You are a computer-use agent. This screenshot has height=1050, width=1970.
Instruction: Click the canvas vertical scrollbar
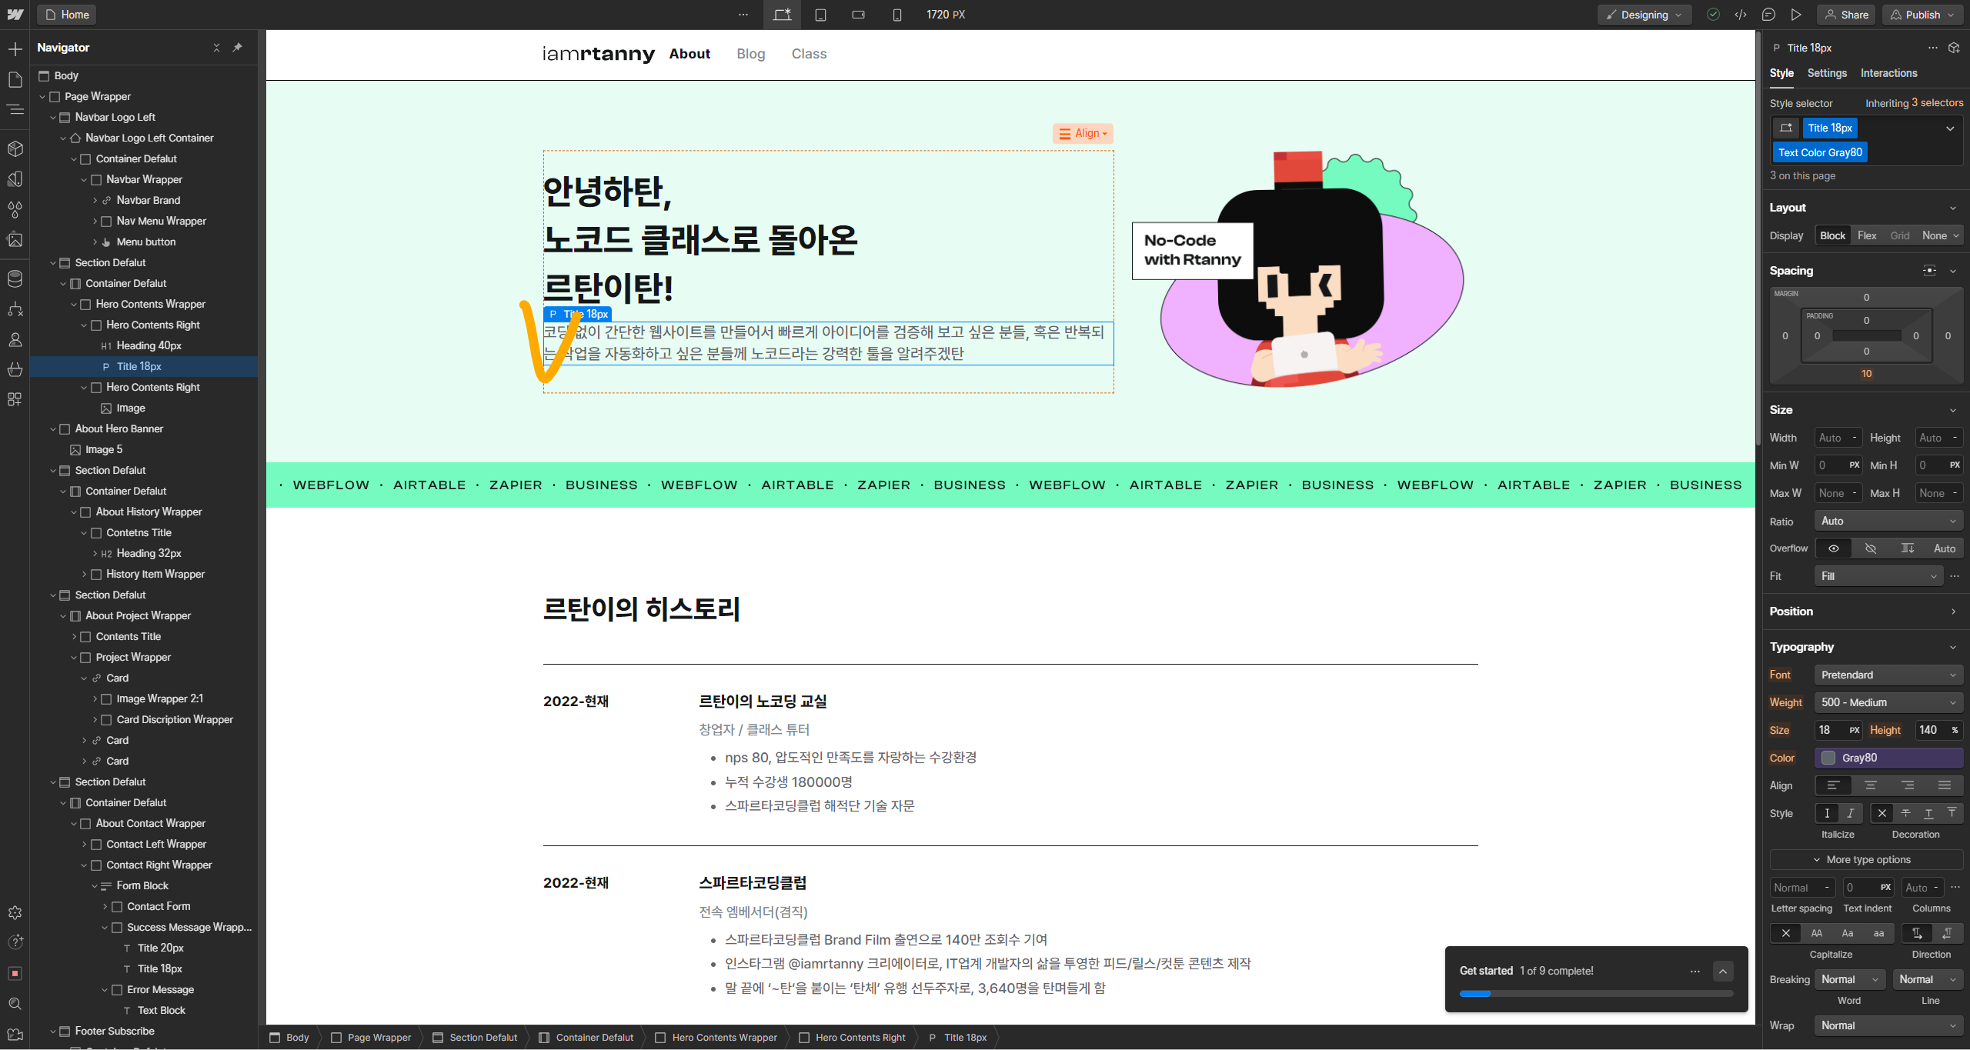(x=1758, y=238)
